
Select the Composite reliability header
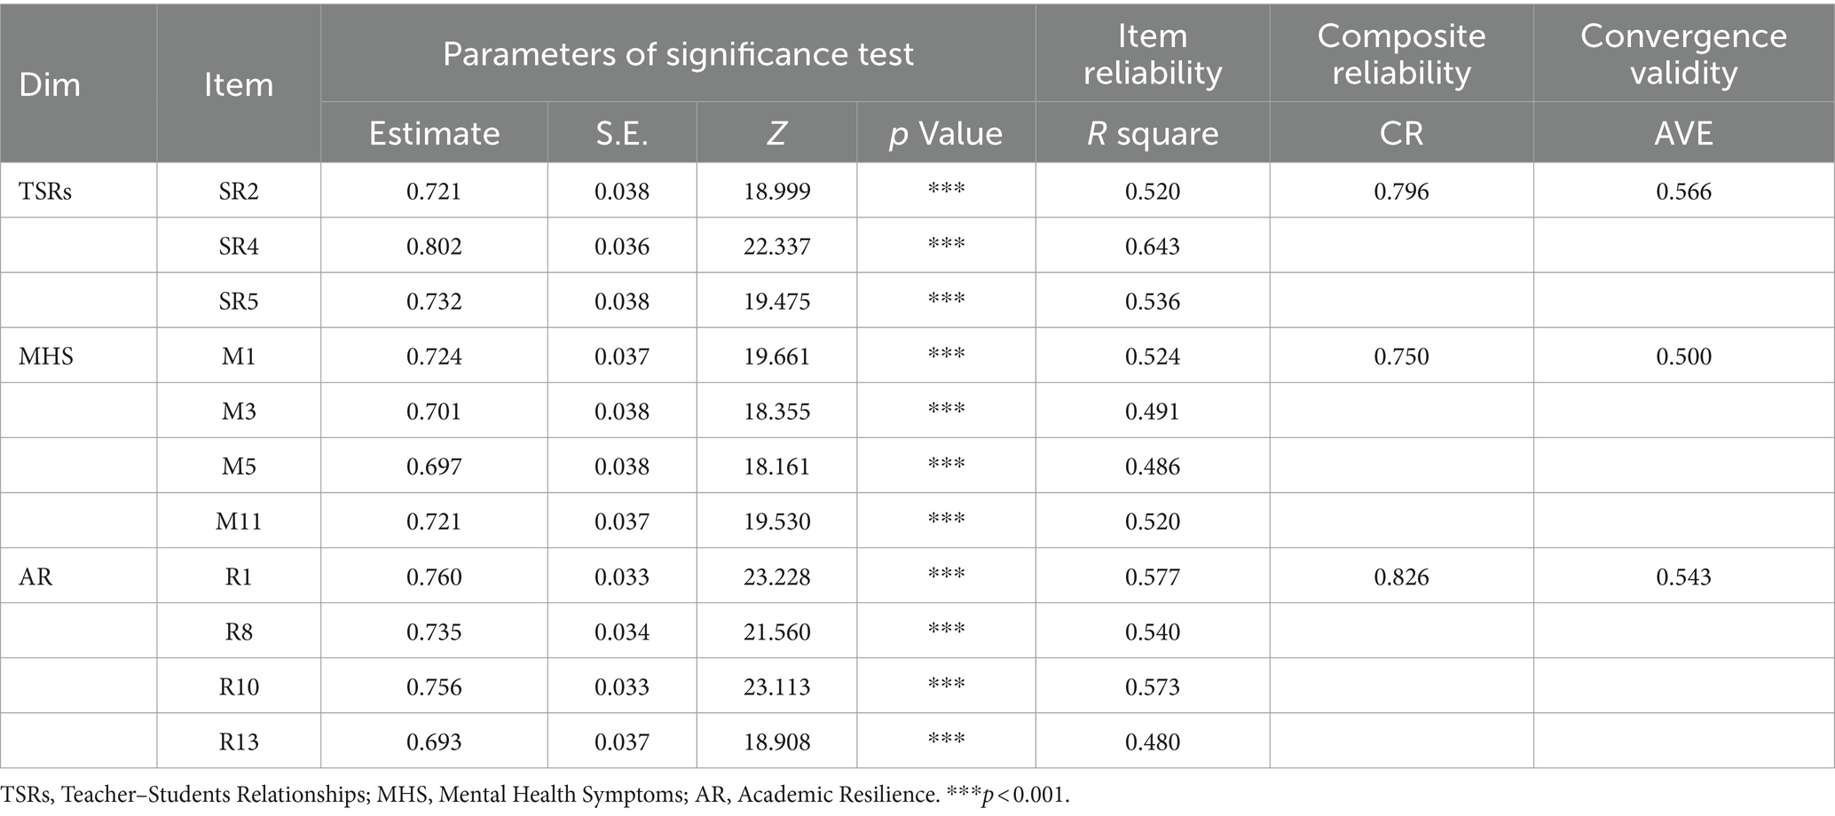1401,54
